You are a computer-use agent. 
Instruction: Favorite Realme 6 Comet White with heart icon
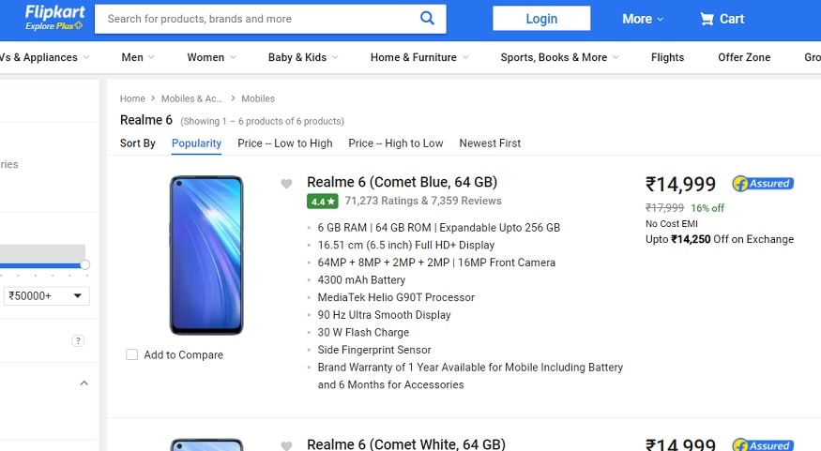point(286,445)
